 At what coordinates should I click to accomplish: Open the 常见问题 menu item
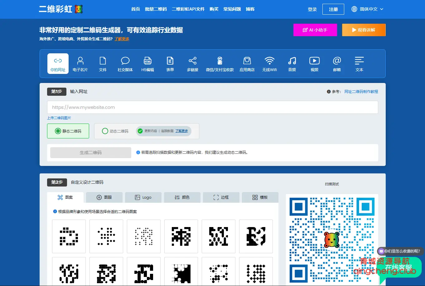click(232, 9)
